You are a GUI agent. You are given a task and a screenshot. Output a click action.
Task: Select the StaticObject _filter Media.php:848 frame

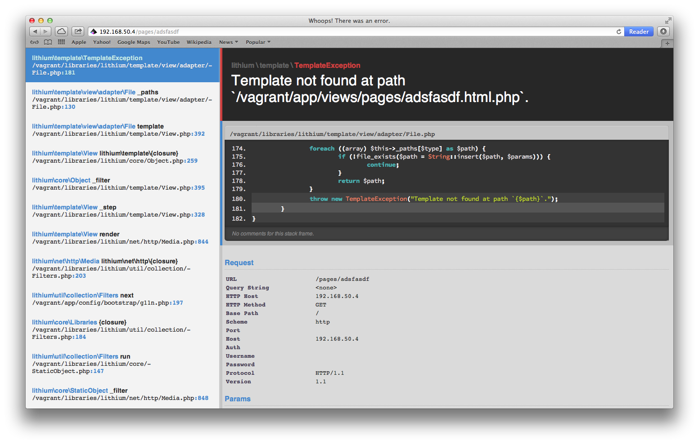[x=122, y=394]
